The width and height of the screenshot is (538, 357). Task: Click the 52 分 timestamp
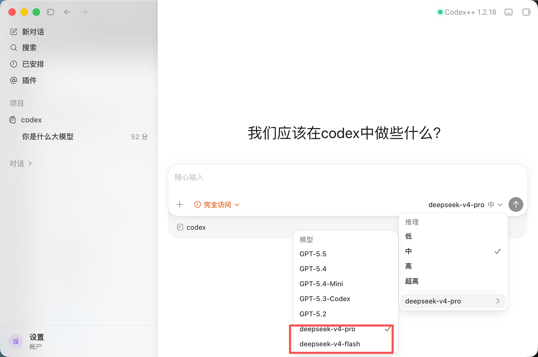click(139, 137)
